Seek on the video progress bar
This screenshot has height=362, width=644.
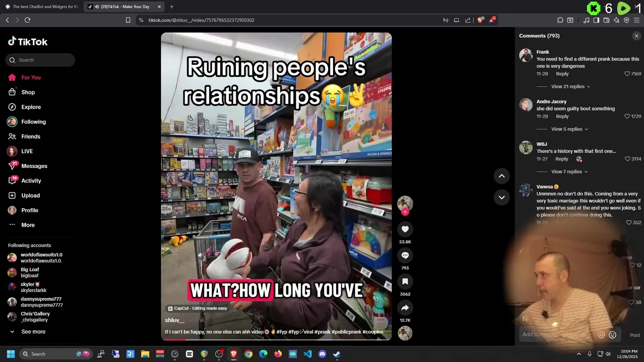pos(276,339)
